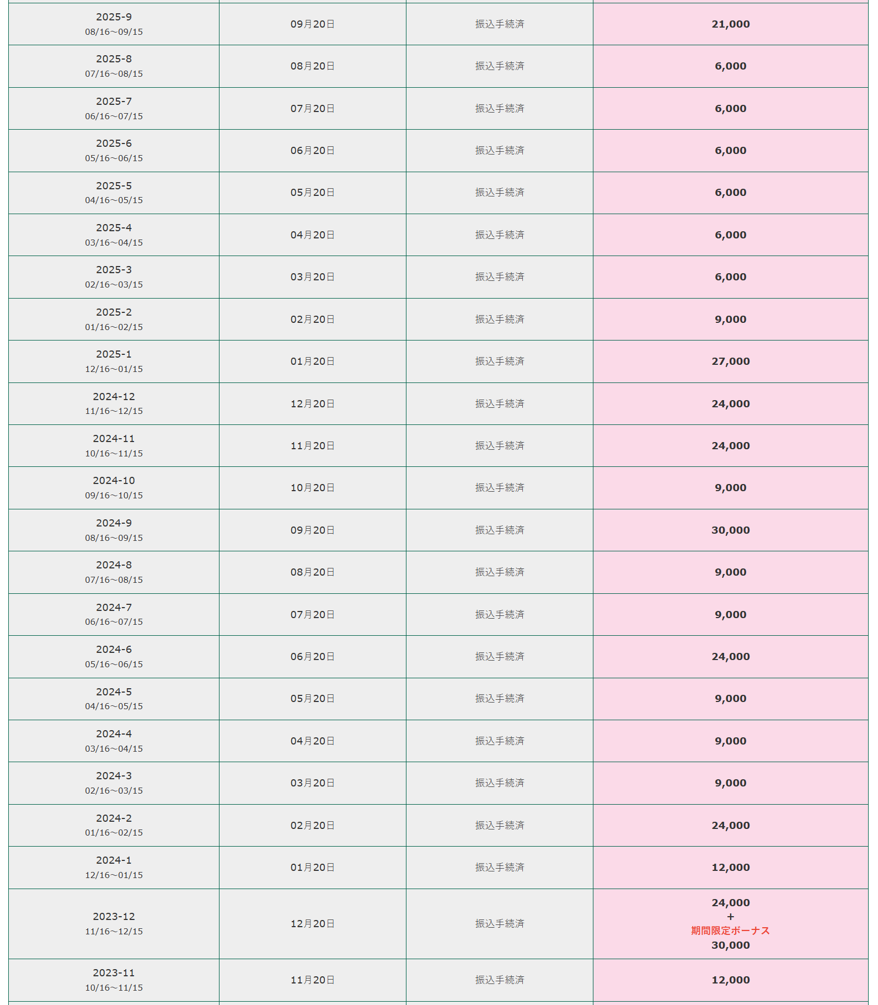Click the 21,000 amount cell
The image size is (878, 1005).
pyautogui.click(x=730, y=24)
